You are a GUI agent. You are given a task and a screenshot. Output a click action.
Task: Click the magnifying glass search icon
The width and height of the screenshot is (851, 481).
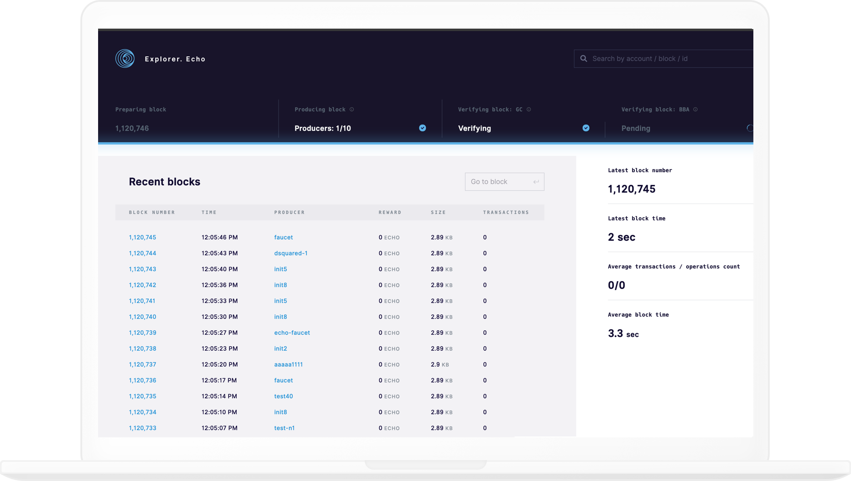(584, 59)
